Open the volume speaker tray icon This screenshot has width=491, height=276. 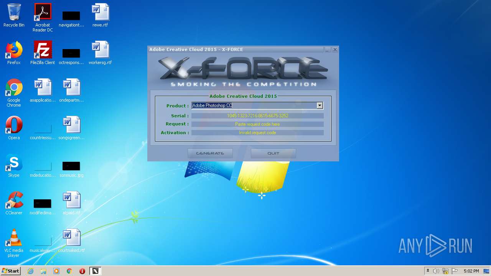[436, 271]
